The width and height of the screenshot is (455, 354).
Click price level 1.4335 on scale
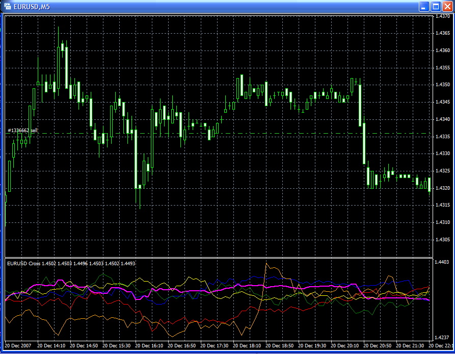[443, 136]
